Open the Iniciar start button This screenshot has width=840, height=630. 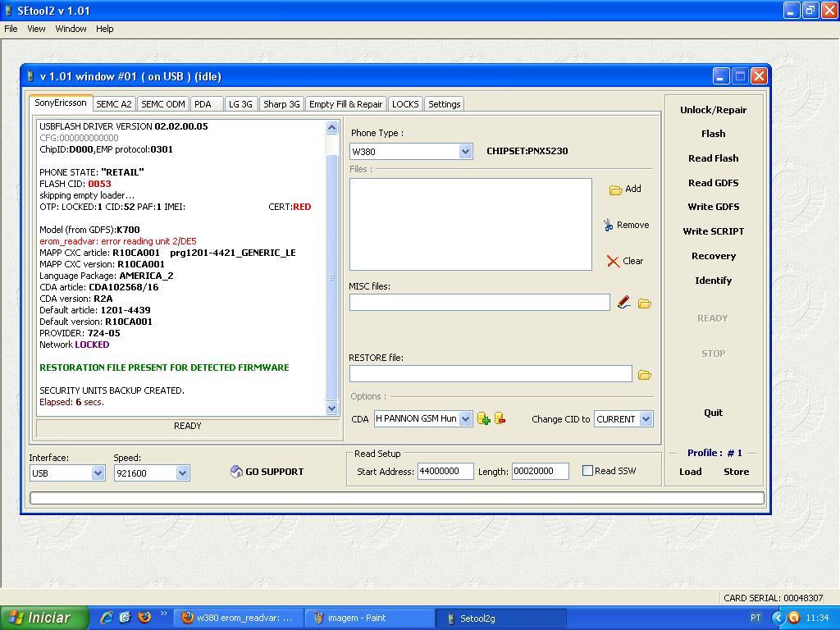coord(44,618)
